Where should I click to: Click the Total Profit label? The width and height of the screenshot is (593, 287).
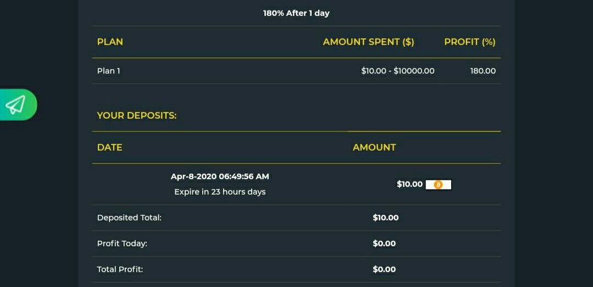pos(120,269)
